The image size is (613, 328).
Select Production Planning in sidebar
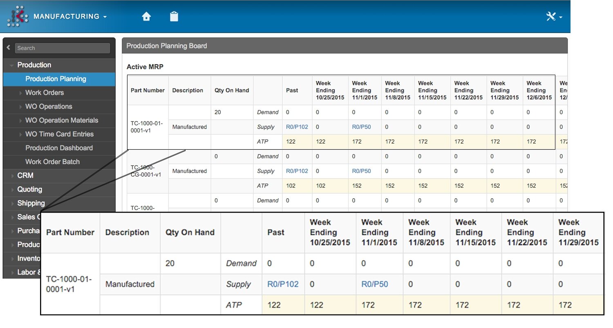(x=56, y=79)
